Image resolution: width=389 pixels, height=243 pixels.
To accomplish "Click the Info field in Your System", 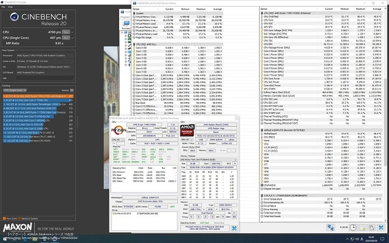I will [x=45, y=78].
